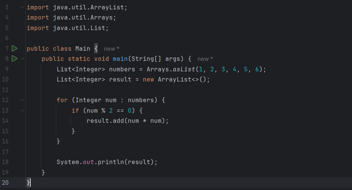Place cursor on class name 'Main'
This screenshot has width=352, height=190.
pyautogui.click(x=82, y=48)
